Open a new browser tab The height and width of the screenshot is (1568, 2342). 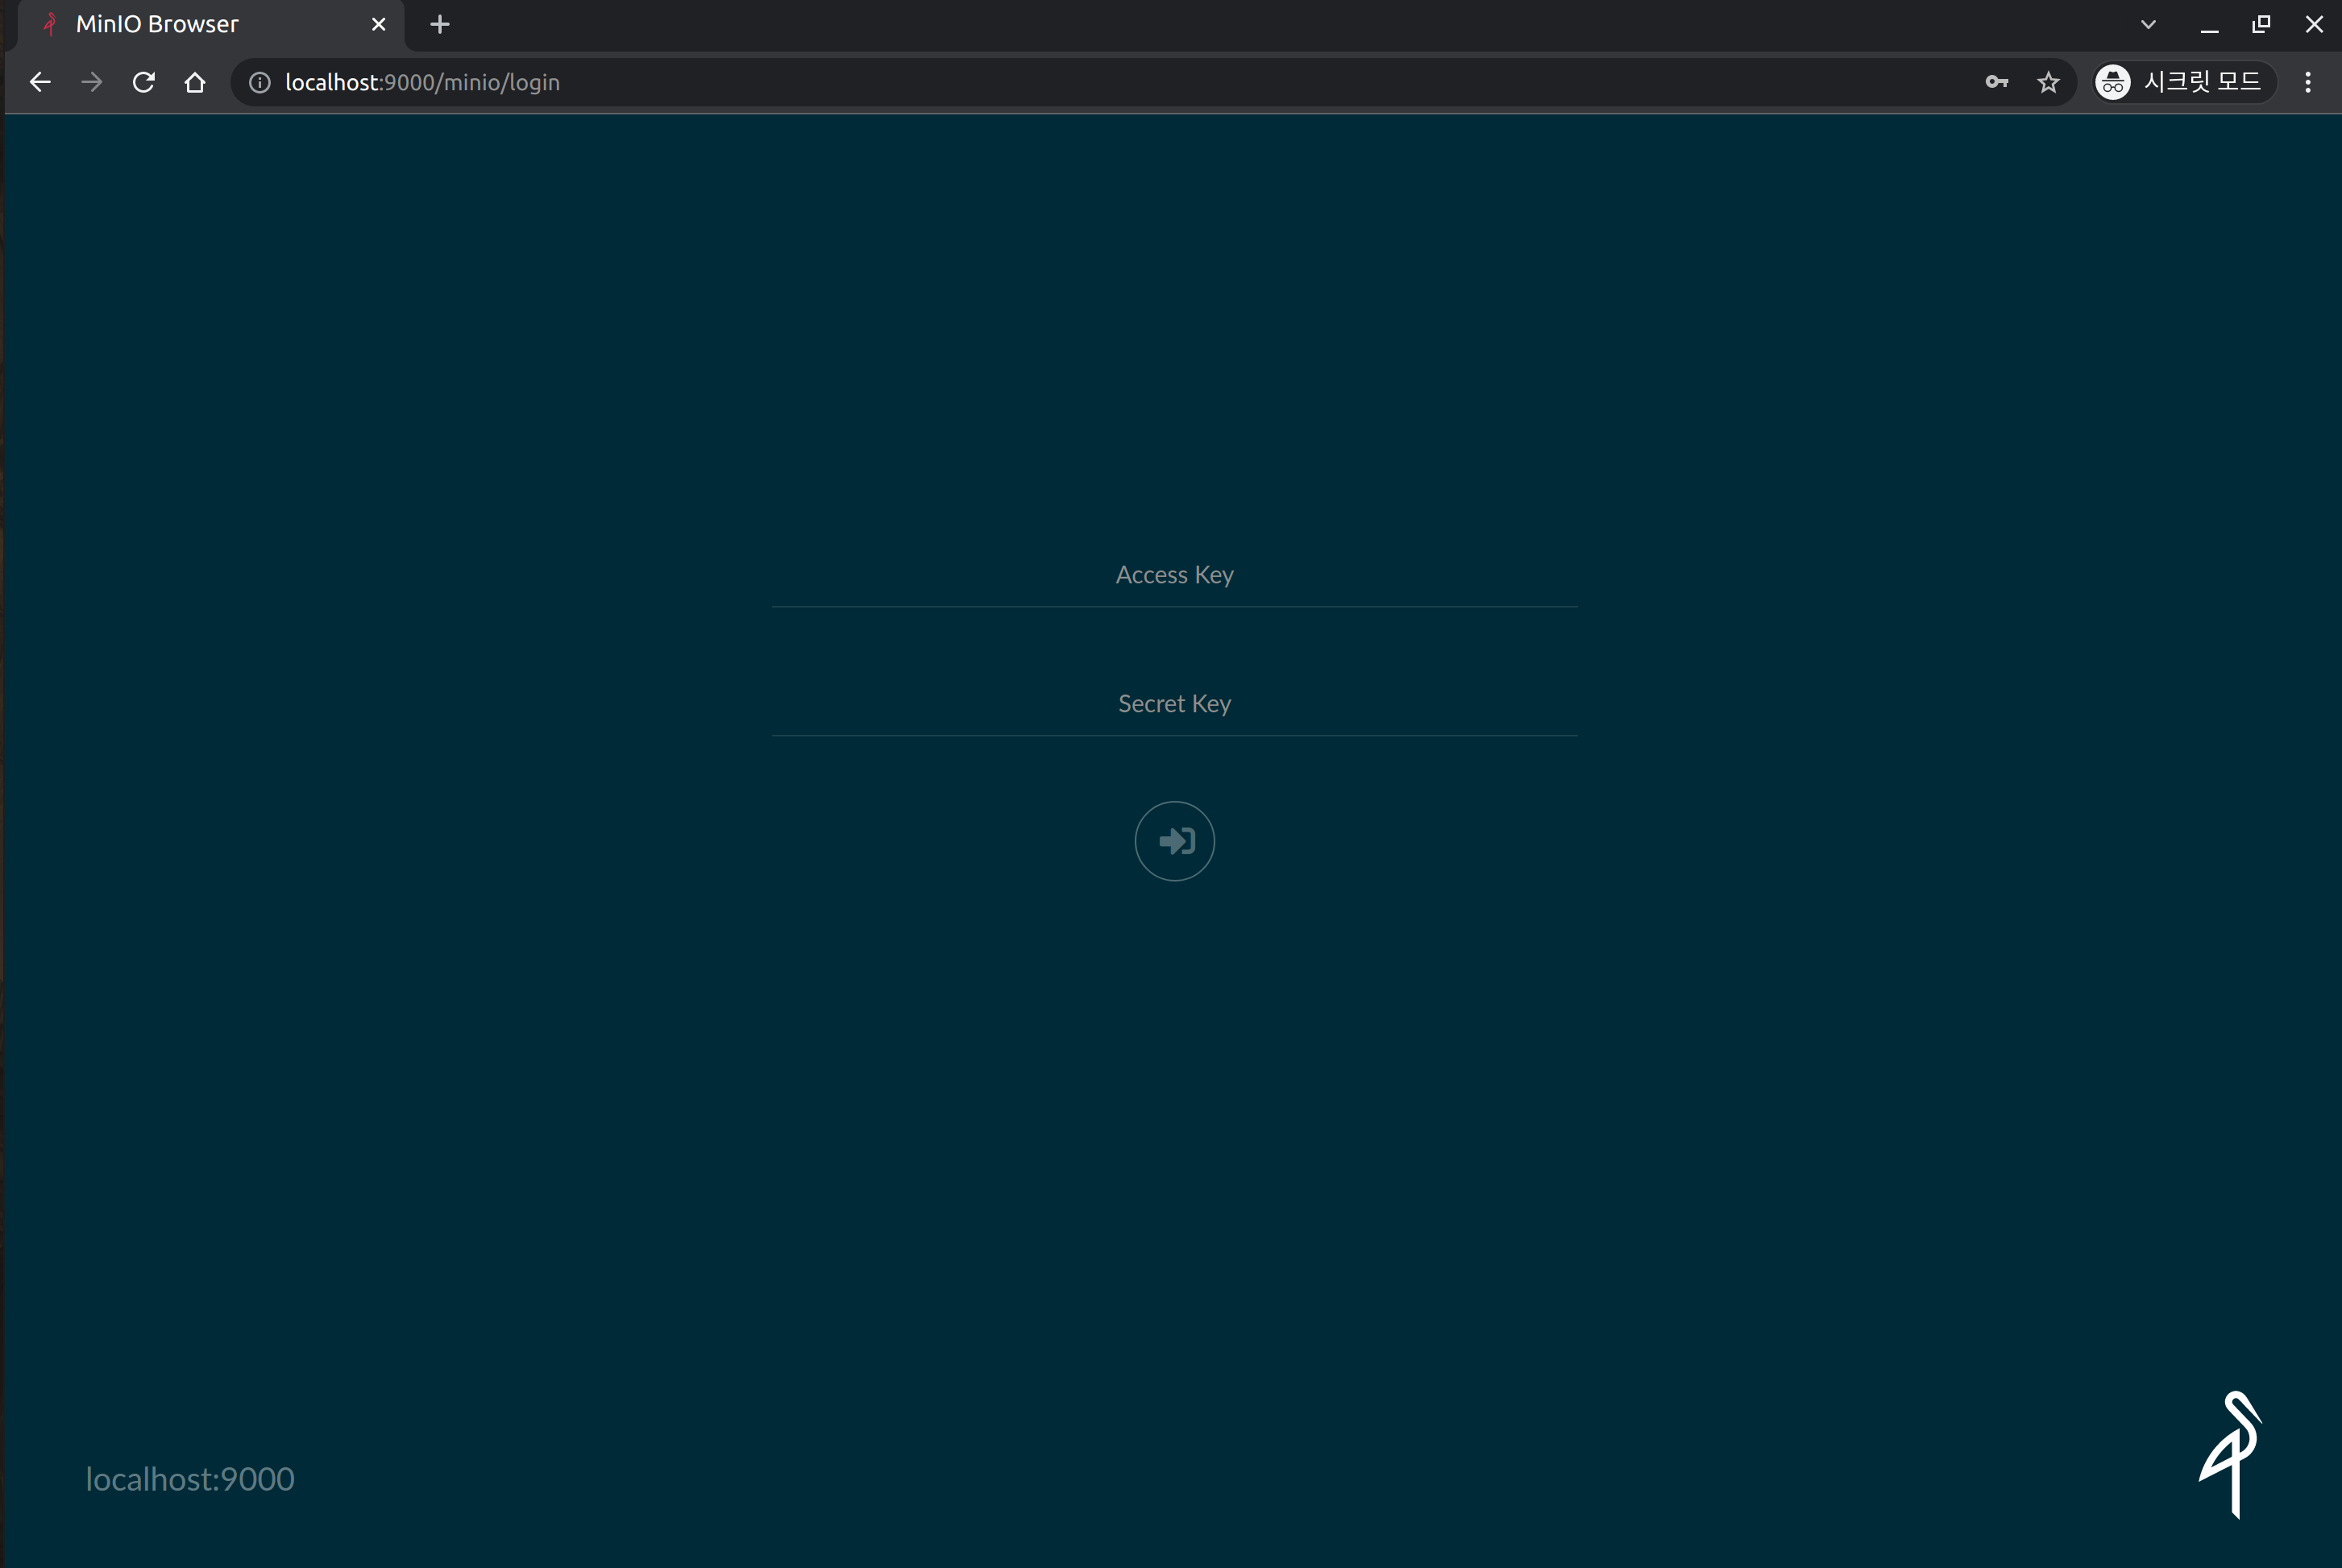point(440,24)
